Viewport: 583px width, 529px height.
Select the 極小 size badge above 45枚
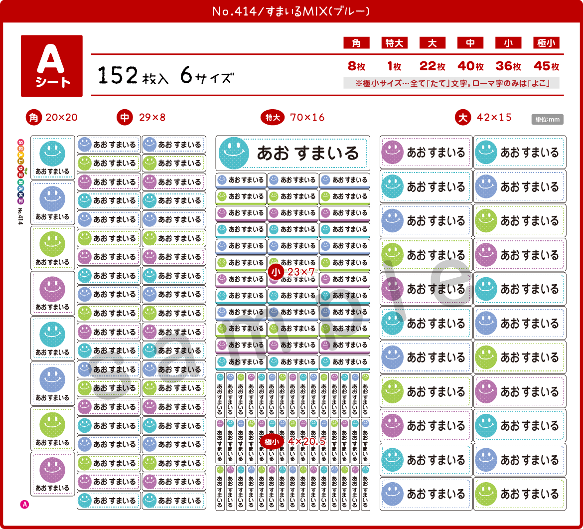(x=546, y=43)
